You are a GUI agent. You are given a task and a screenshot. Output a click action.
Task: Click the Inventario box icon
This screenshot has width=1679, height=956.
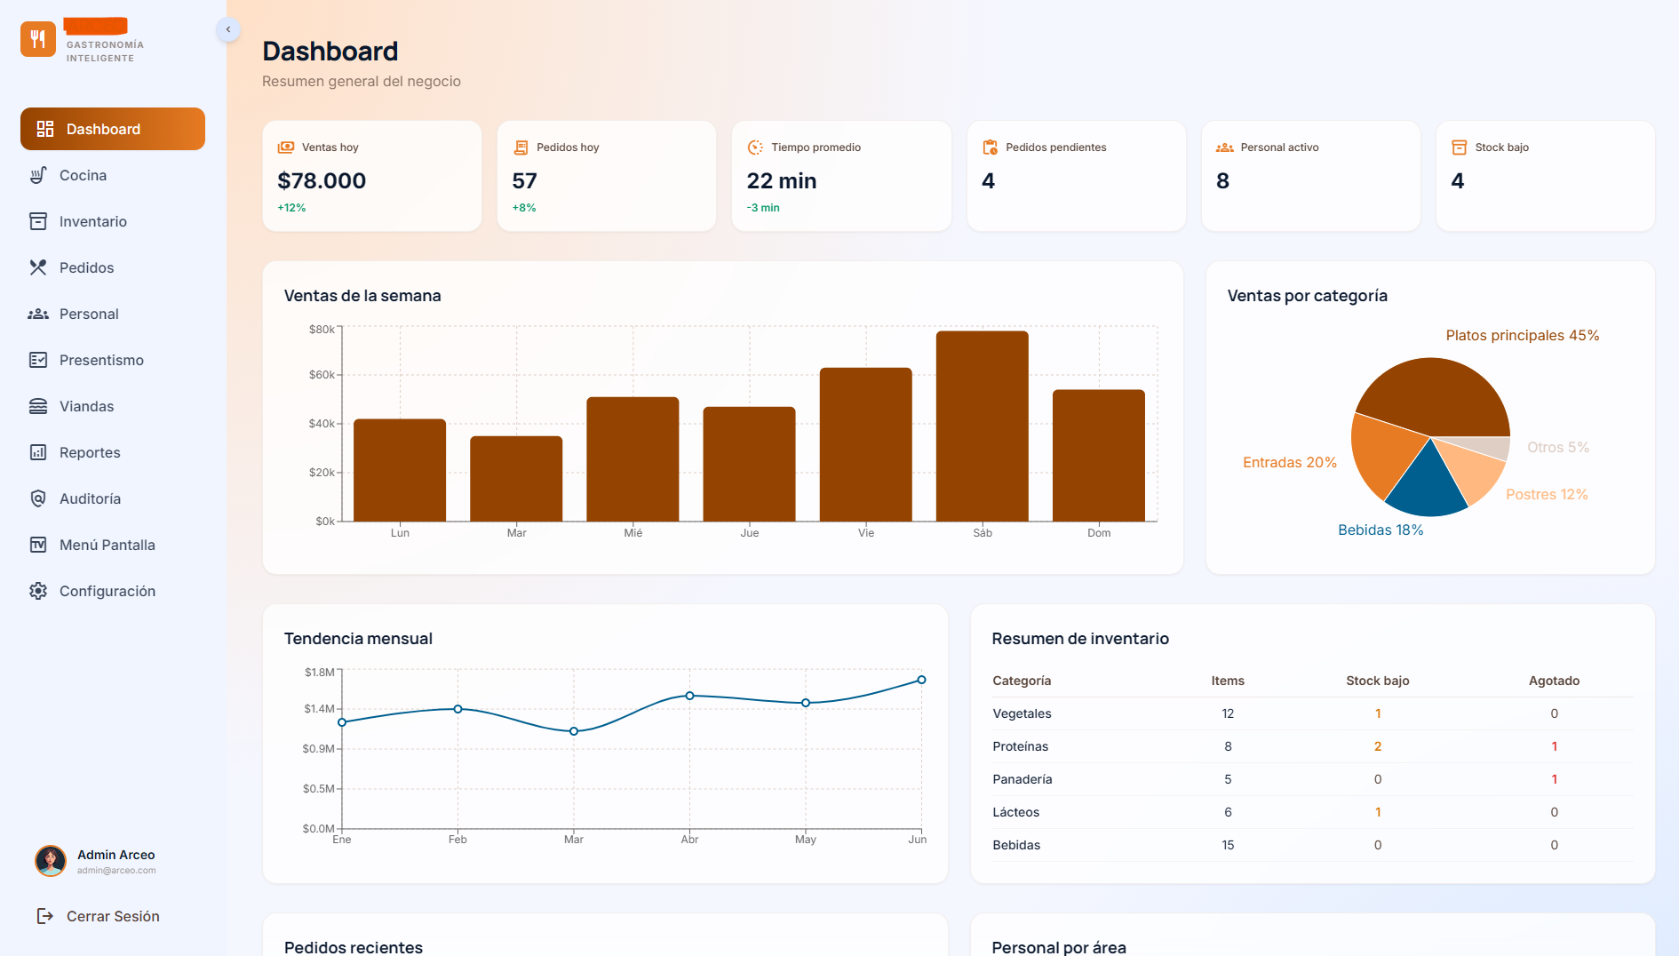pyautogui.click(x=38, y=221)
